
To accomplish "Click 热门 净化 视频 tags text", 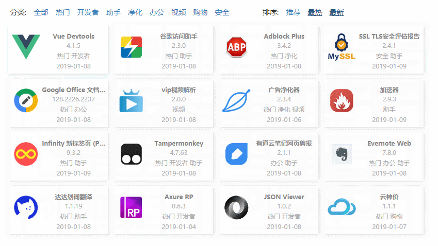I will coord(284,110).
